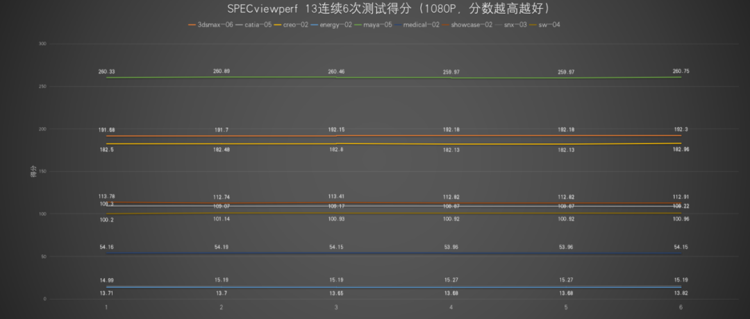
Task: Select the 54.19 data label
Action: pos(221,247)
